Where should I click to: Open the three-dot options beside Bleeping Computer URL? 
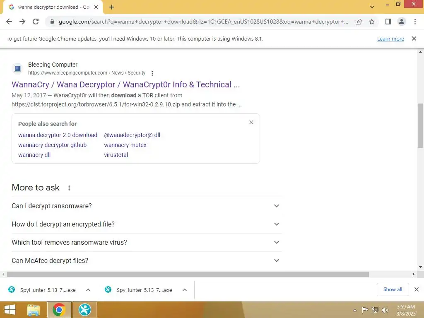click(152, 73)
